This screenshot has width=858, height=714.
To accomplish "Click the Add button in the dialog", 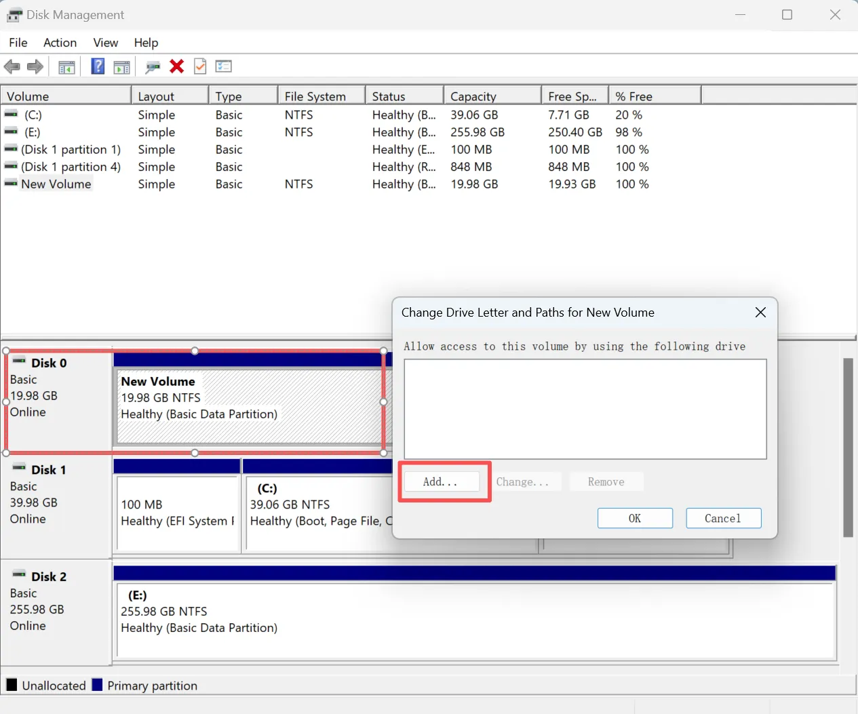I will point(442,481).
